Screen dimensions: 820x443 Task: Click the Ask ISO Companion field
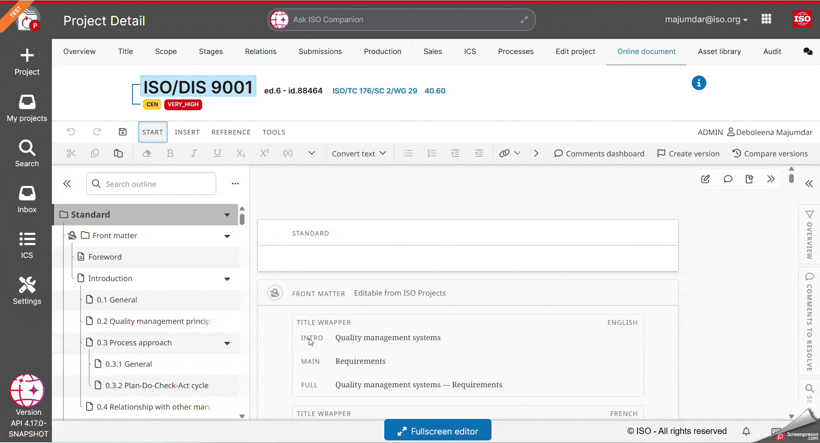click(x=401, y=20)
